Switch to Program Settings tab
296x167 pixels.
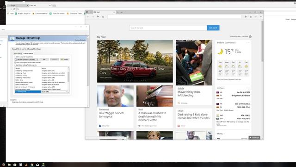pos(28,54)
